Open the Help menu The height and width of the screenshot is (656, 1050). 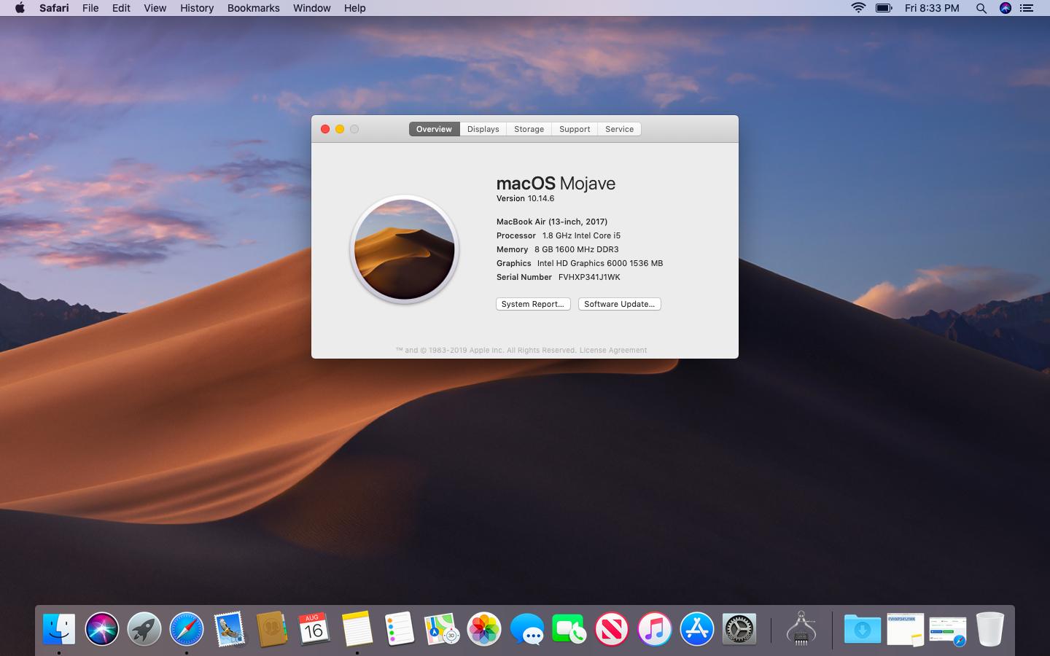click(354, 8)
